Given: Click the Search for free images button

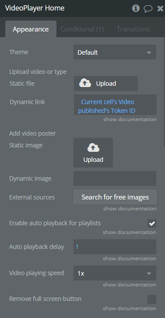Looking at the screenshot, I should point(115,197).
